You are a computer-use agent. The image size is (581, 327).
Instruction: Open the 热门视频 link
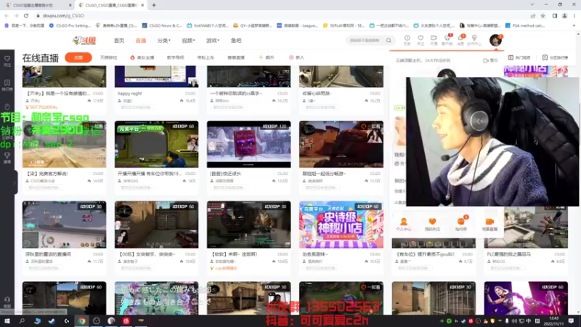519,57
